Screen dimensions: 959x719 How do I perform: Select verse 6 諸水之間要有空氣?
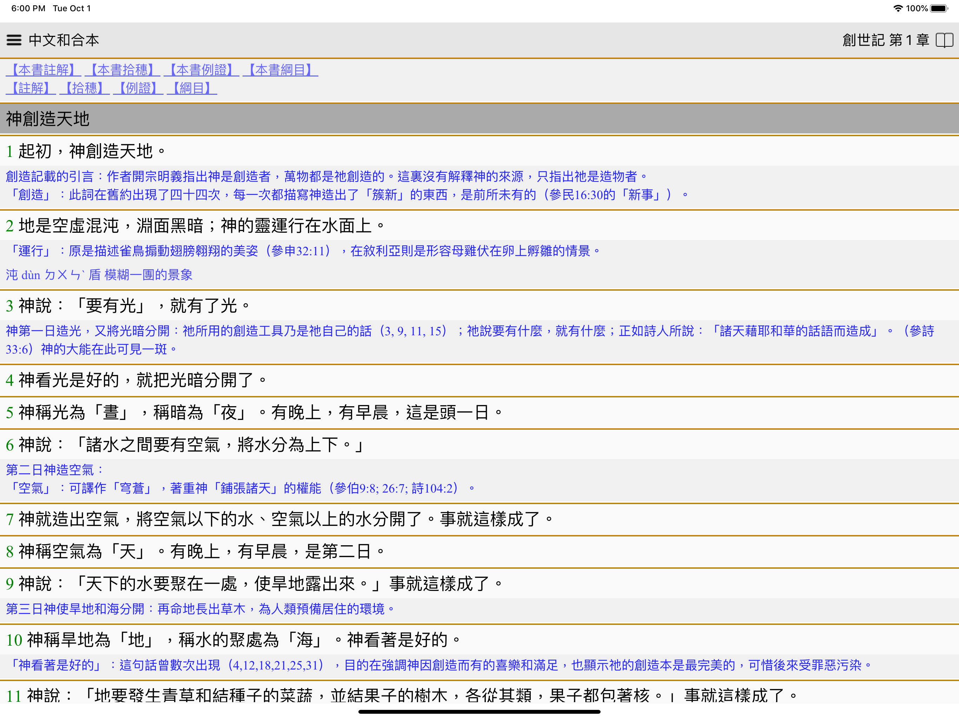click(x=479, y=445)
